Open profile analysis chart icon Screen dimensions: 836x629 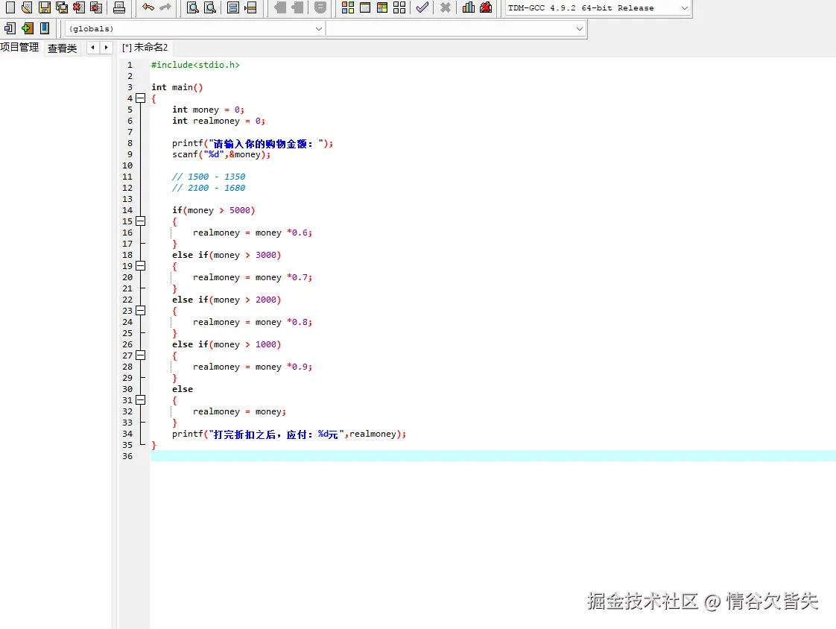click(x=469, y=7)
